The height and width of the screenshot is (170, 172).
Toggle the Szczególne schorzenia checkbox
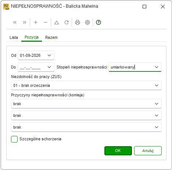click(x=14, y=139)
